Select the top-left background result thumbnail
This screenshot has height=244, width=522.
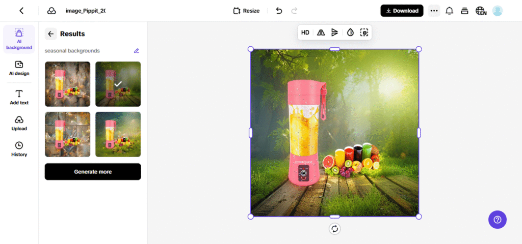coord(67,84)
